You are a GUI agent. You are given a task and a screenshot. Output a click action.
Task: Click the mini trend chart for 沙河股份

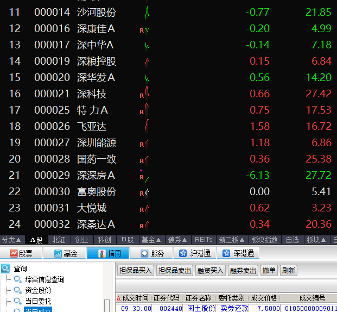pos(147,13)
